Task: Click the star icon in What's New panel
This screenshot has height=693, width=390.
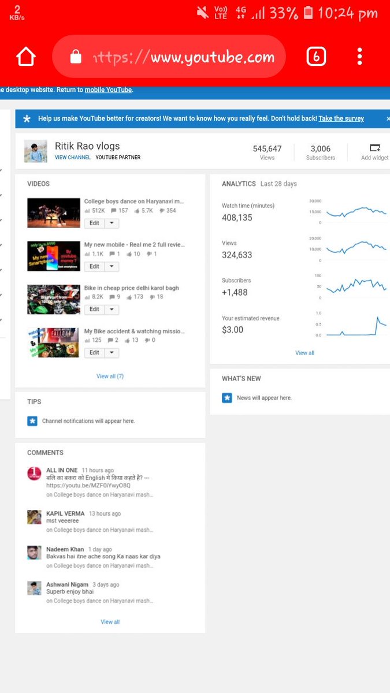Action: [227, 398]
